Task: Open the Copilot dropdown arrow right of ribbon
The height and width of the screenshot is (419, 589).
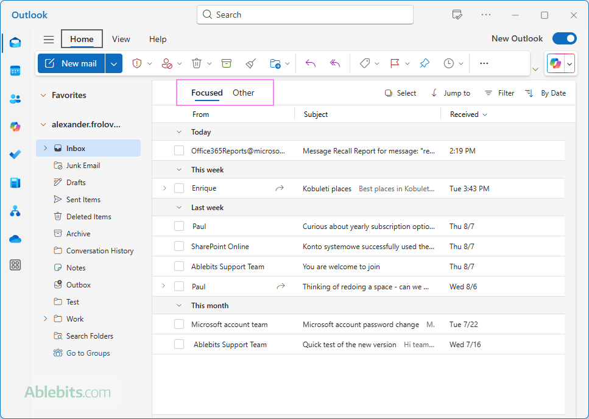Action: click(570, 64)
